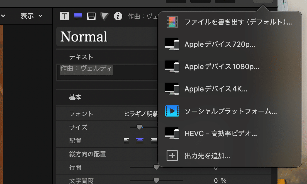Click the 作曲：ヴェ inspector title text
The height and width of the screenshot is (184, 307).
coord(143,16)
